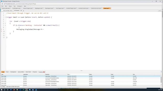Close the Email.apxt tab

[x=110, y=8]
